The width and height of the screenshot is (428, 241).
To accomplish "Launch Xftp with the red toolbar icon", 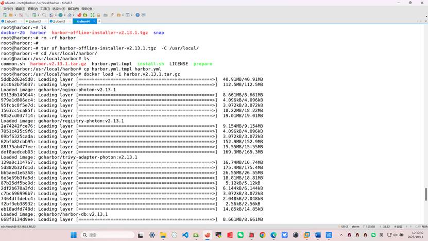I will [79, 15].
